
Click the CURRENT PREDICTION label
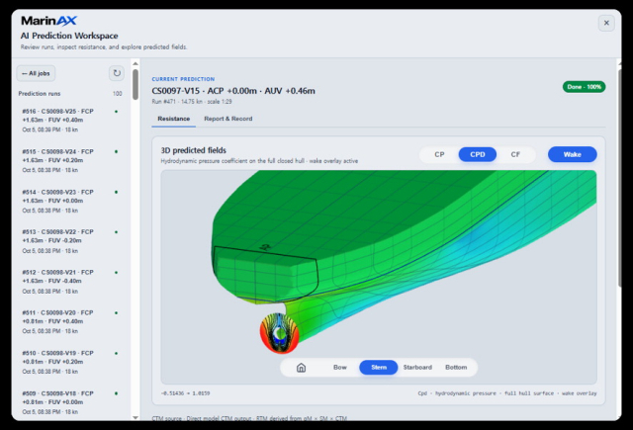click(183, 79)
